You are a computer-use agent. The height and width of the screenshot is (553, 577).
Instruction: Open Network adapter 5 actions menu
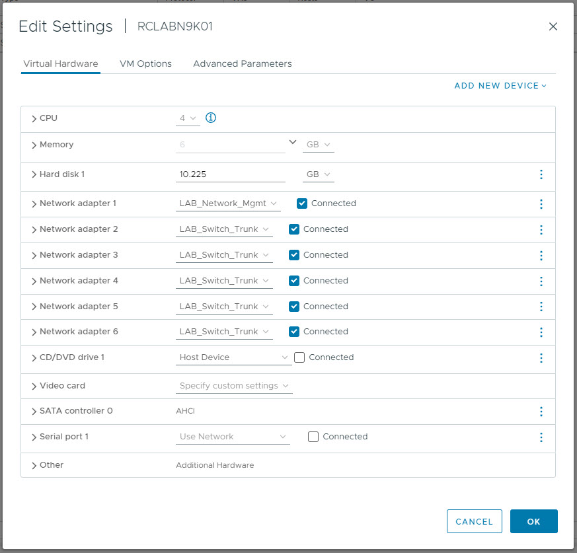click(541, 307)
